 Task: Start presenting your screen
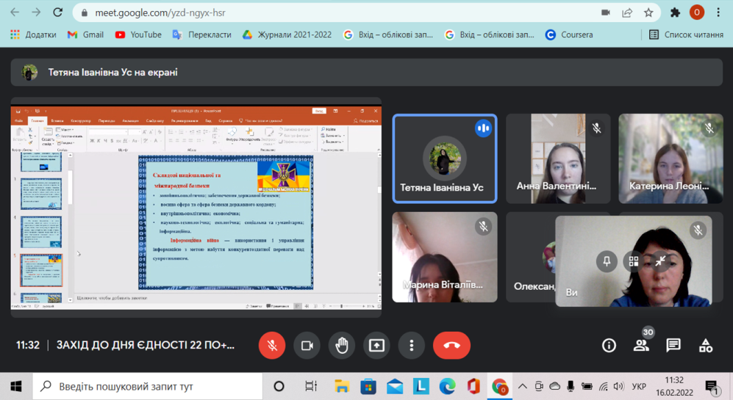[376, 346]
